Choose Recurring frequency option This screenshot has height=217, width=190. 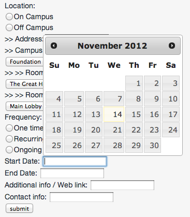[9, 139]
